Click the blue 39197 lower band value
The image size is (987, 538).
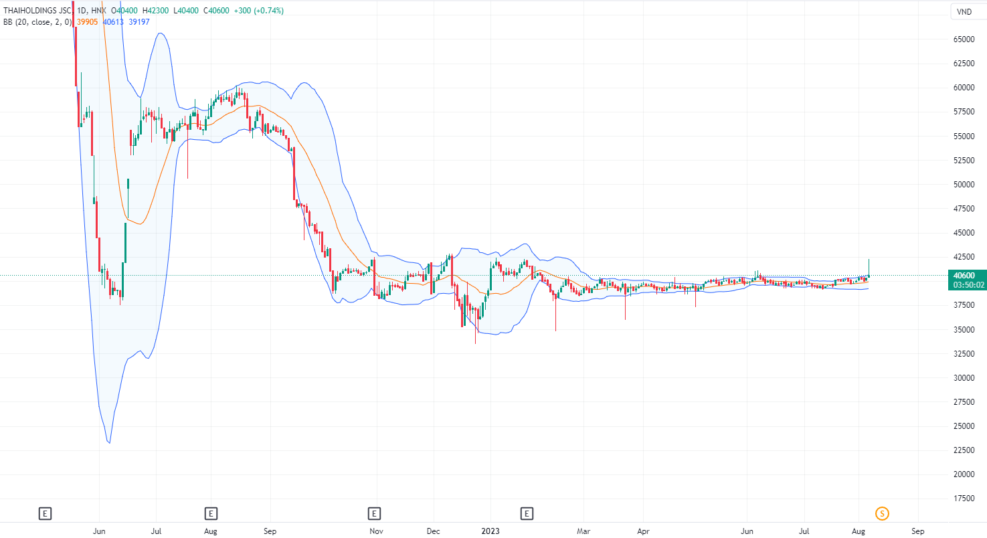pyautogui.click(x=138, y=21)
